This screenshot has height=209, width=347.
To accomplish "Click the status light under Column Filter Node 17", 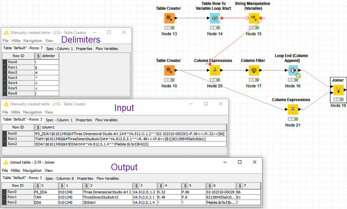I will coord(254,80).
